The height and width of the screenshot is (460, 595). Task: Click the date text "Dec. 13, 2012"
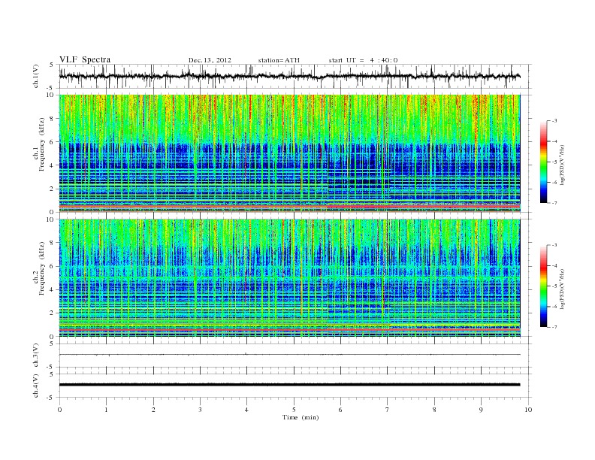pos(210,60)
